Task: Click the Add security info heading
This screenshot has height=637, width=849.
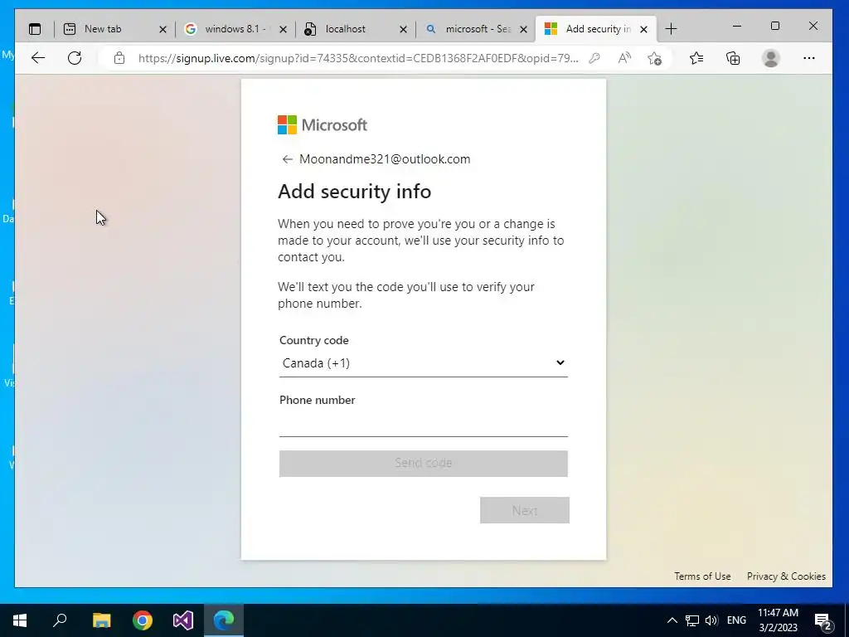Action: click(355, 192)
